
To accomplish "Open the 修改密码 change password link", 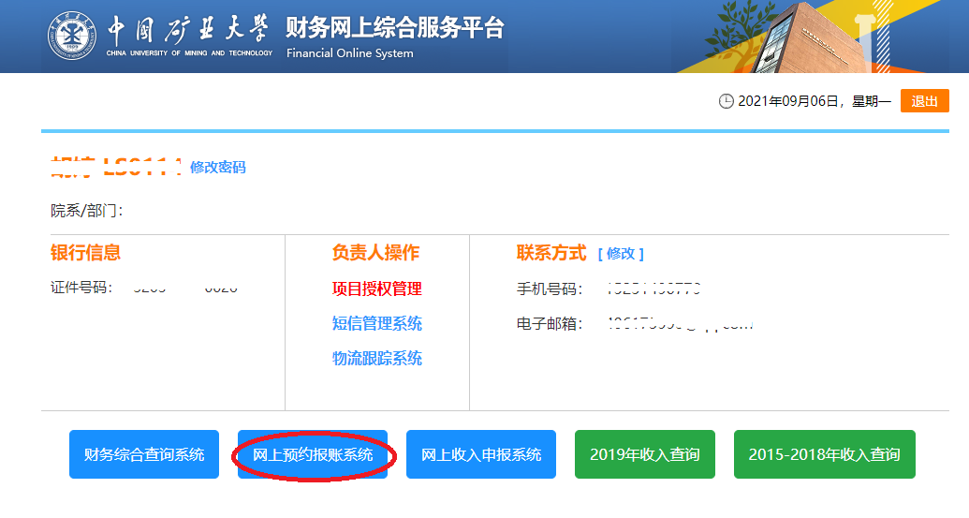I will point(217,167).
